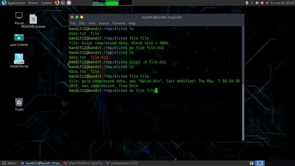Click the terminal vertical scrollbar
This screenshot has height=166, width=295.
point(243,112)
